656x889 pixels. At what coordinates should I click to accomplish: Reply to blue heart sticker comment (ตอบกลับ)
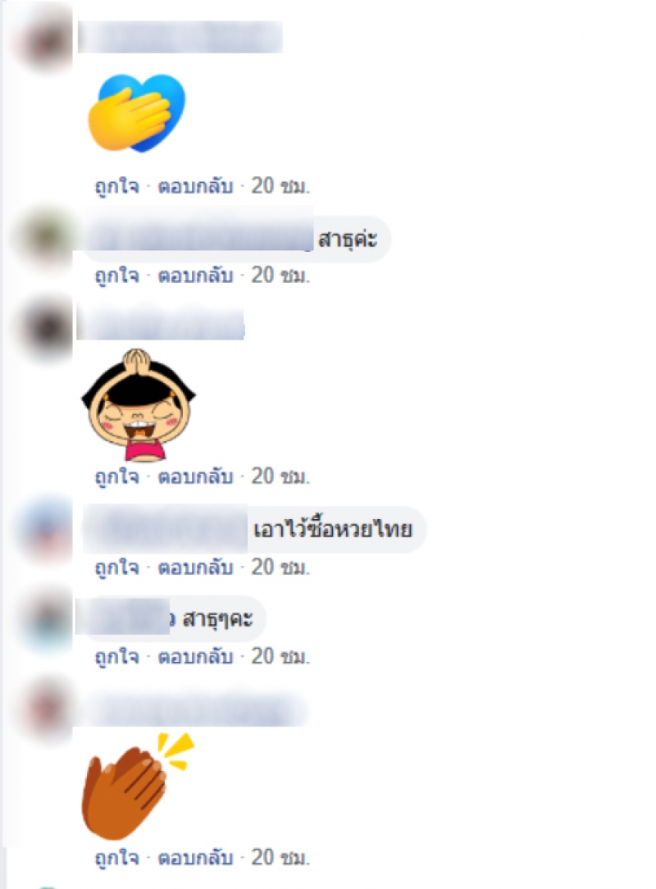click(195, 186)
